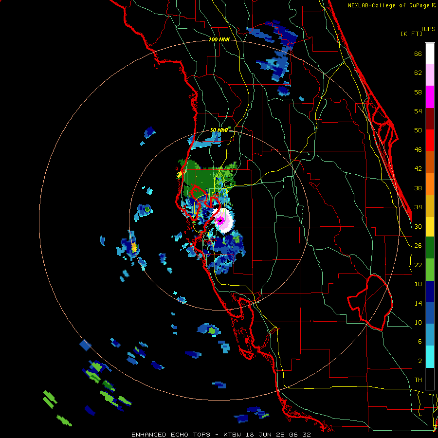Screen dimensions: 438x438
Task: Click the 30 legend value
Action: click(418, 226)
